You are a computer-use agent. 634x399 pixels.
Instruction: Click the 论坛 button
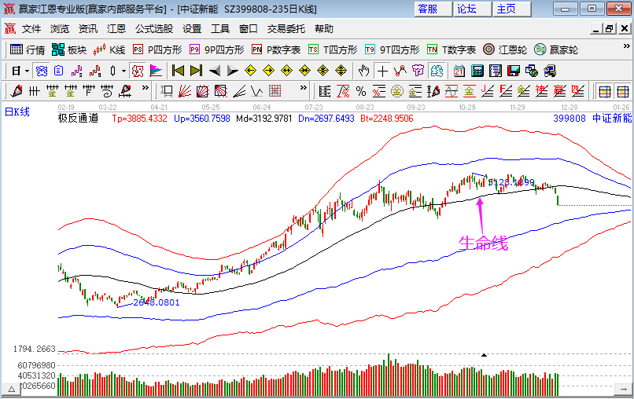click(x=472, y=9)
